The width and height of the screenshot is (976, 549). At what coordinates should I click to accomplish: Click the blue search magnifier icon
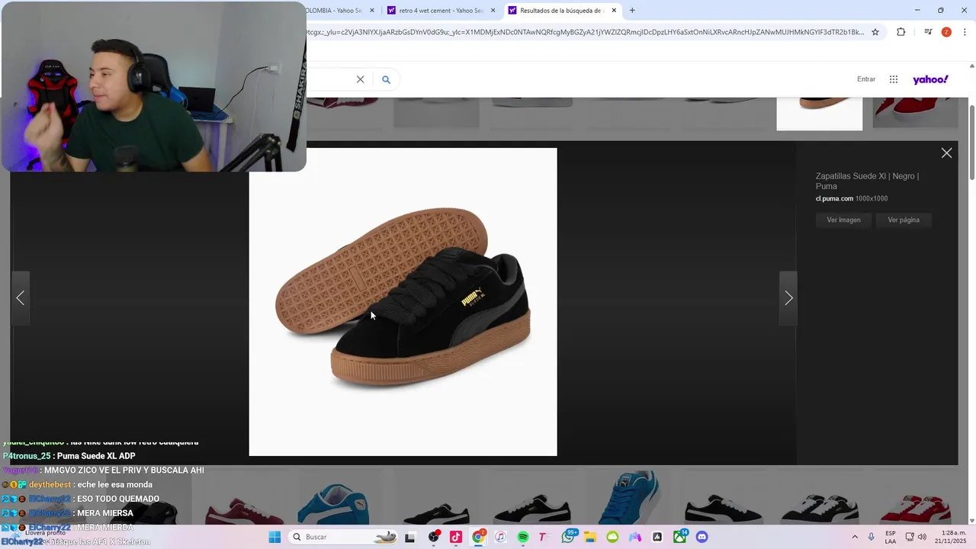pos(386,79)
